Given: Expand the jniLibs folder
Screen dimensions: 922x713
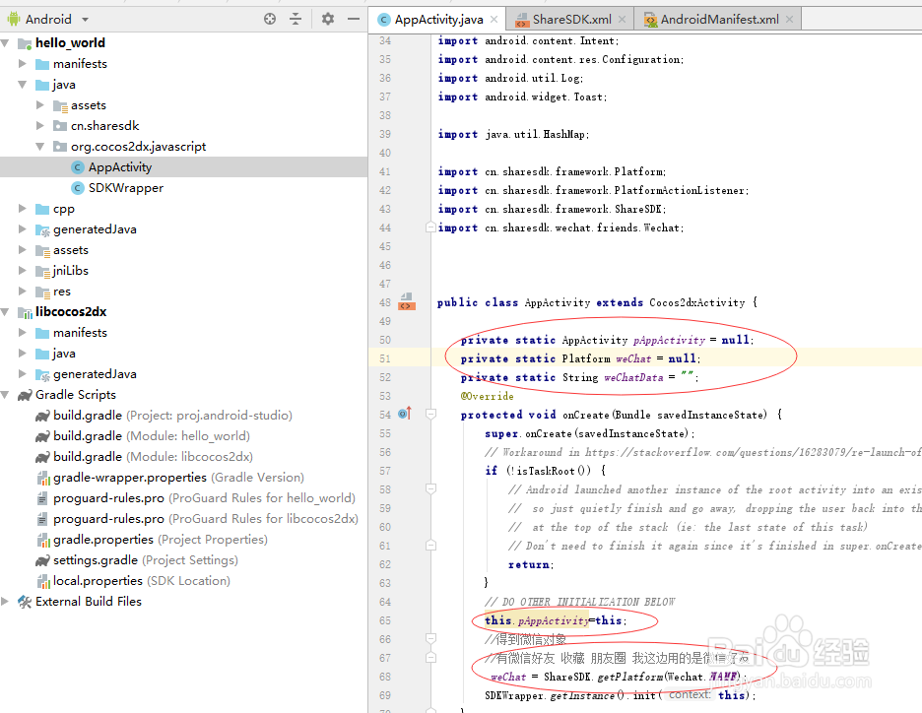Looking at the screenshot, I should [23, 271].
